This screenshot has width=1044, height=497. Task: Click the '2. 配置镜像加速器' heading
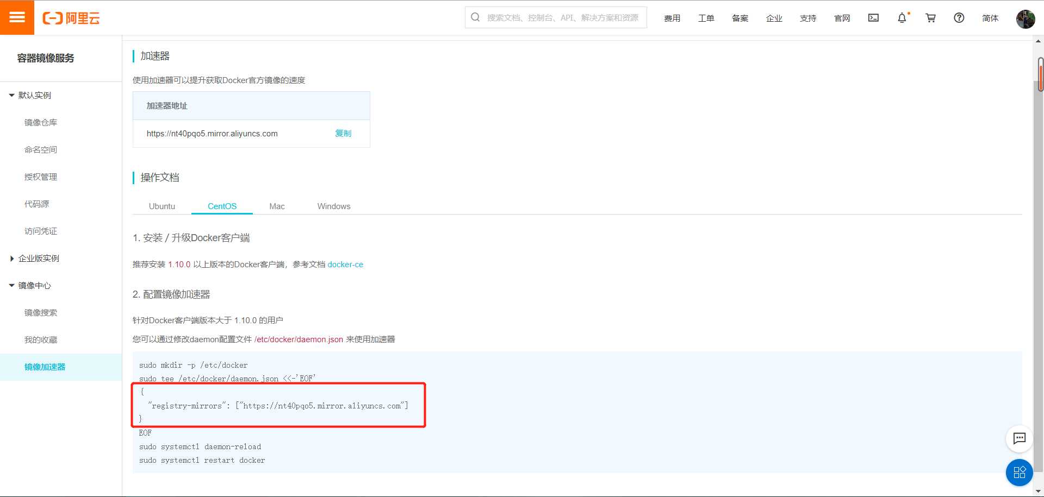pyautogui.click(x=171, y=294)
